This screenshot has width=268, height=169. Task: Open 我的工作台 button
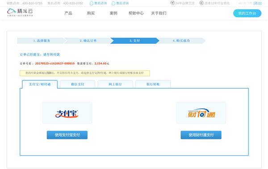(247, 13)
